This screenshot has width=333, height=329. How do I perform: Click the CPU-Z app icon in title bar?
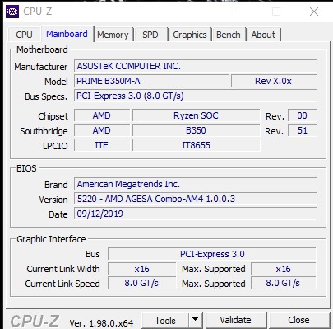[12, 12]
